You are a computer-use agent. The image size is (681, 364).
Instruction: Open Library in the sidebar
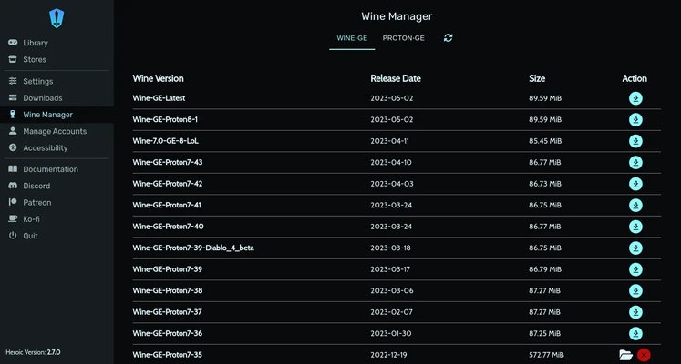point(36,43)
